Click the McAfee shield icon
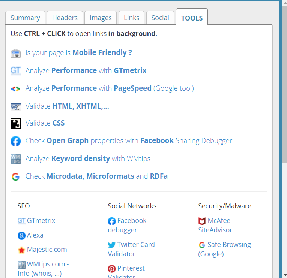 [202, 221]
